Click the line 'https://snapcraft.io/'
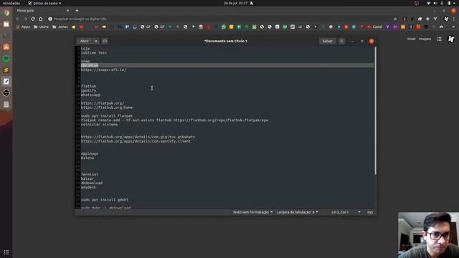Image resolution: width=459 pixels, height=258 pixels. pos(103,70)
